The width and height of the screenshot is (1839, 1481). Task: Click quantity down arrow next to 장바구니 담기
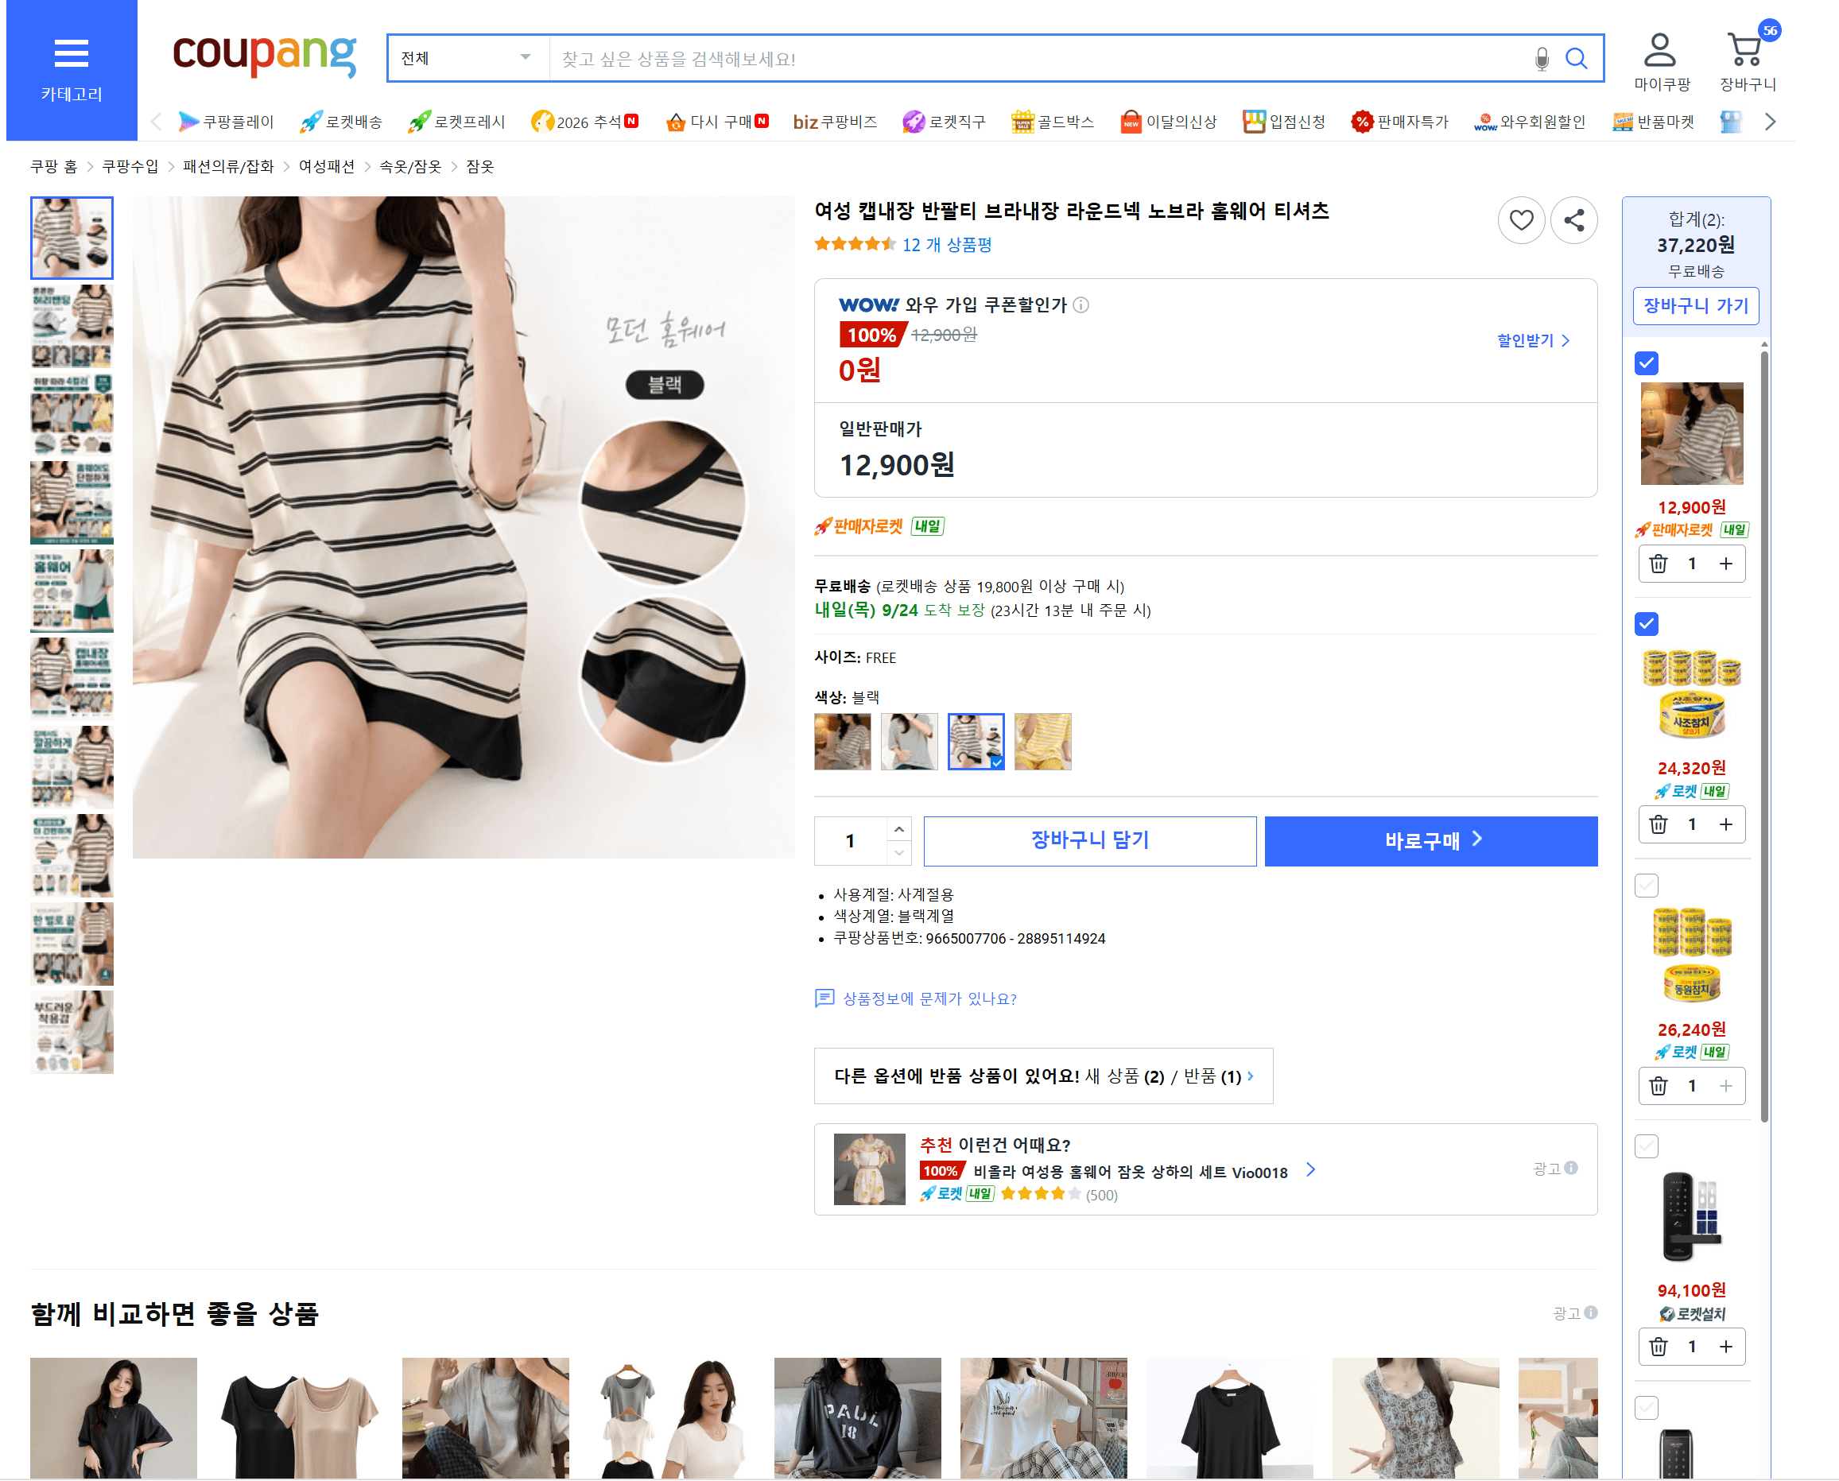click(898, 853)
